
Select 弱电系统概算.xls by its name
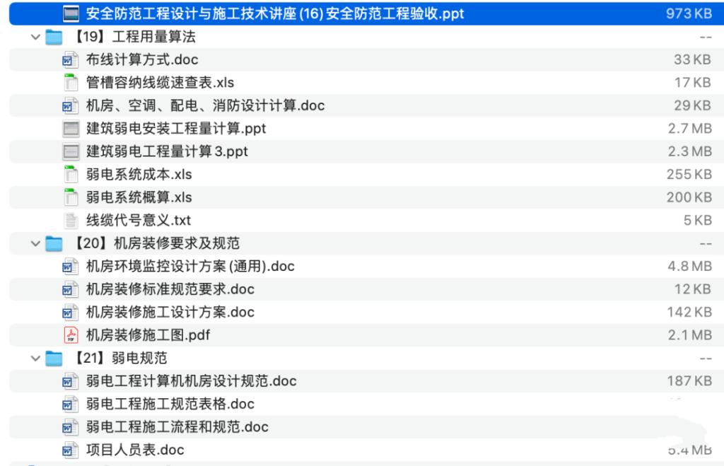point(138,197)
